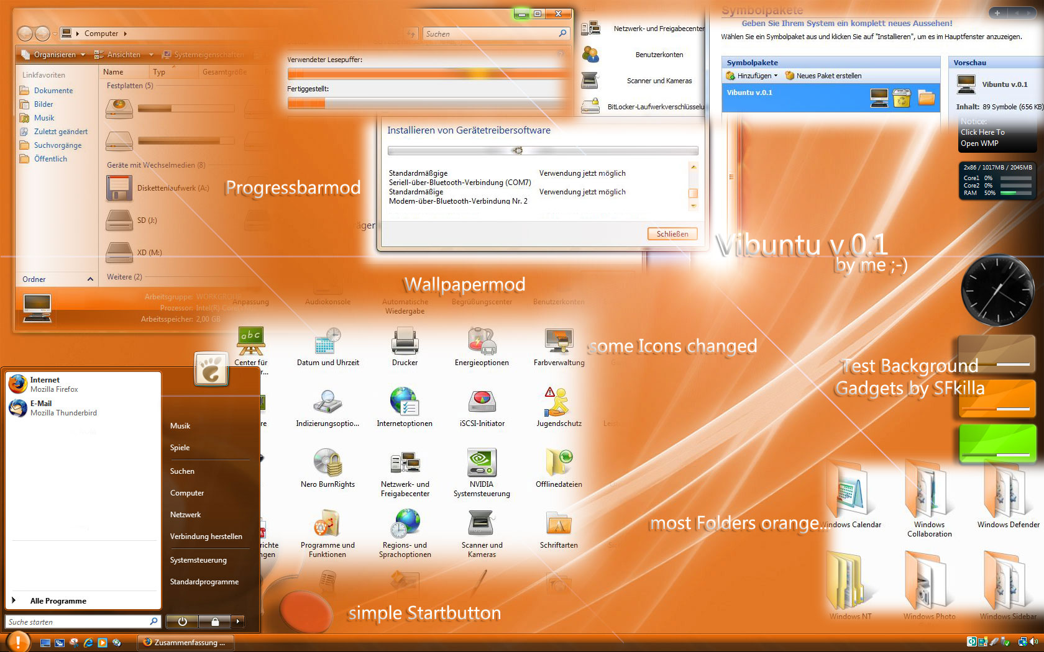Select Musik in Start menu
The image size is (1044, 652).
coord(180,426)
